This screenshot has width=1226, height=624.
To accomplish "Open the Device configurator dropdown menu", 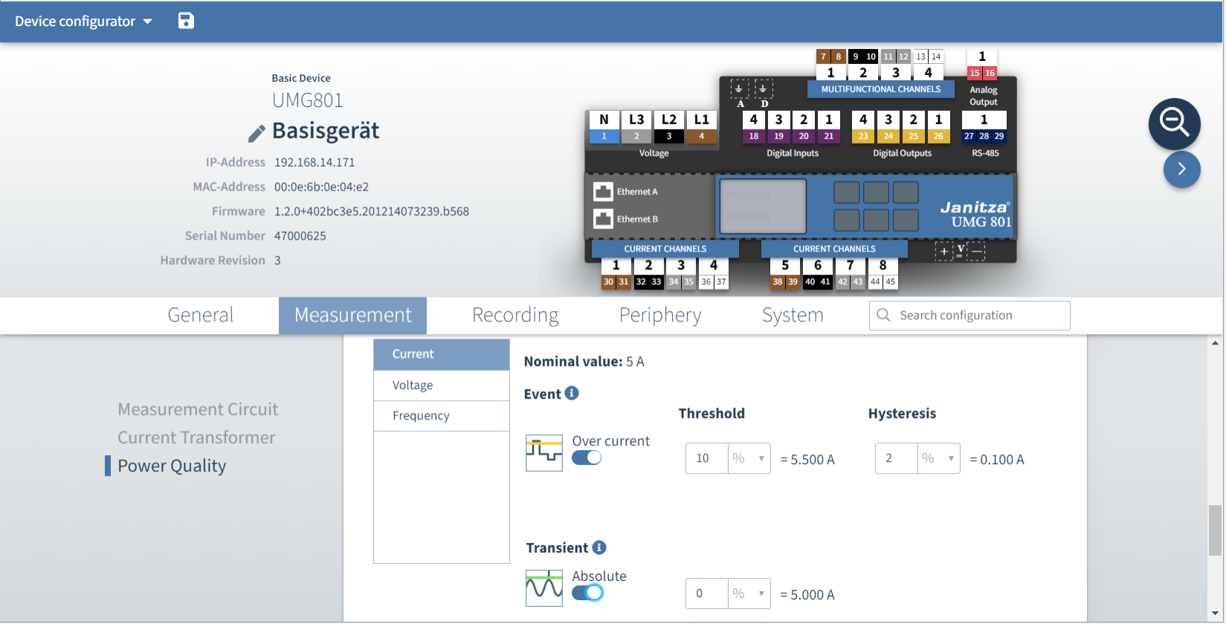I will coord(83,22).
